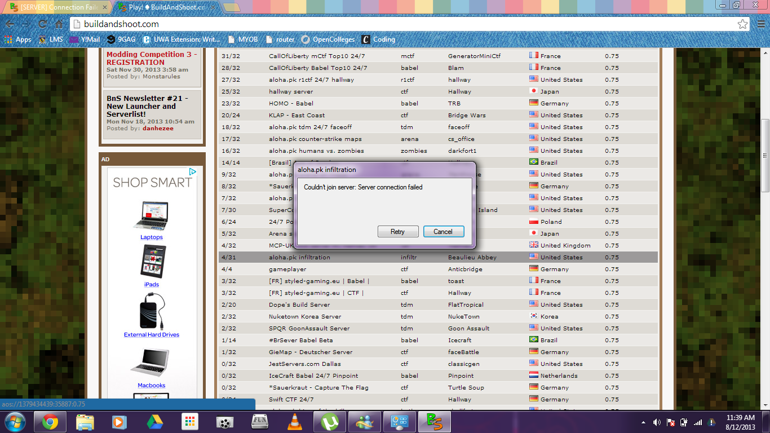Open the volume control in system tray

click(x=657, y=422)
